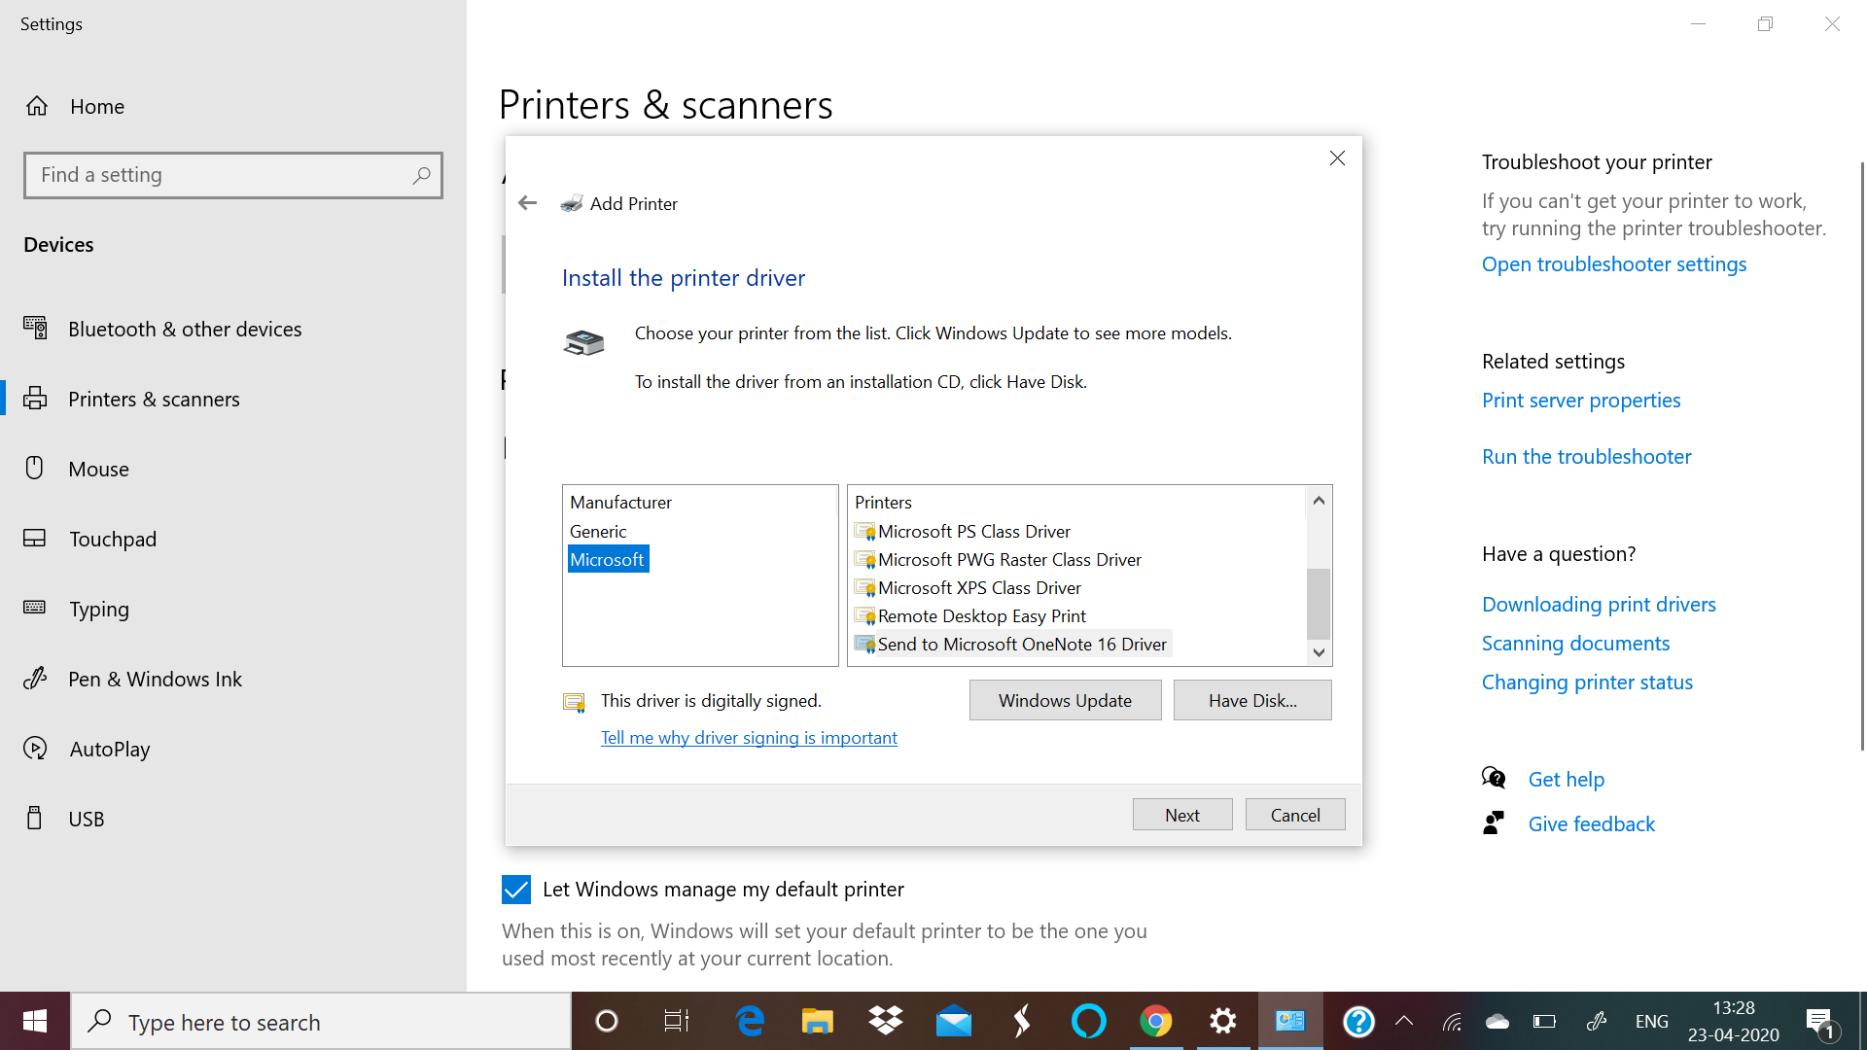Launch Google Chrome from the taskbar
This screenshot has width=1867, height=1050.
[x=1155, y=1021]
